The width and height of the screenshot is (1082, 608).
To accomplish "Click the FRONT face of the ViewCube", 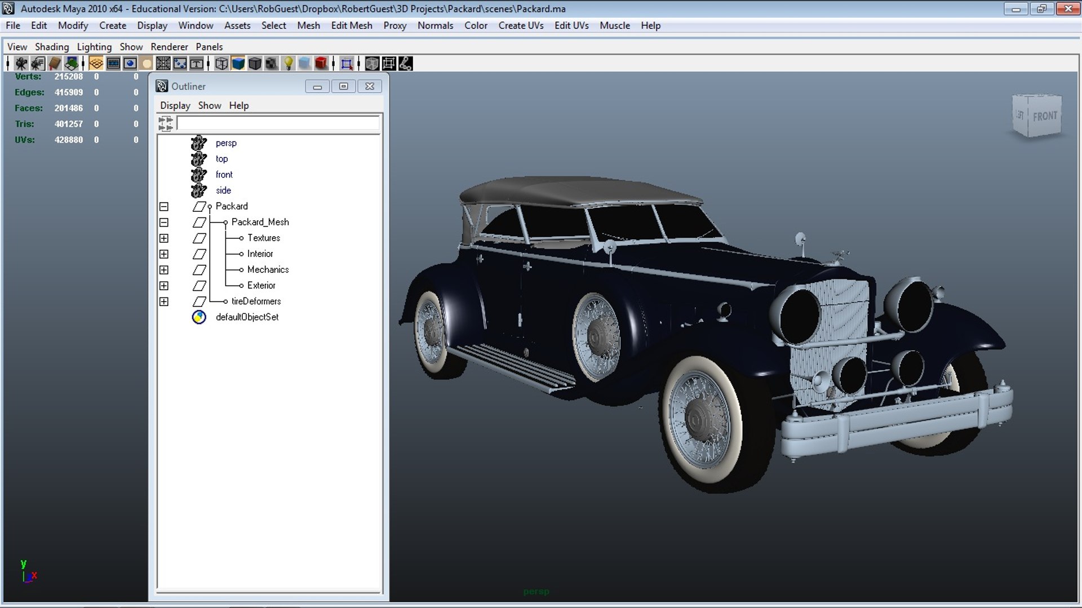I will tap(1045, 116).
